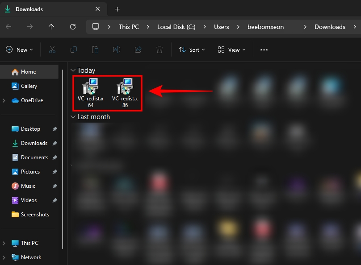Screen dimensions: 361x265
Task: Open the pinned Downloads folder in sidebar
Action: (x=29, y=143)
